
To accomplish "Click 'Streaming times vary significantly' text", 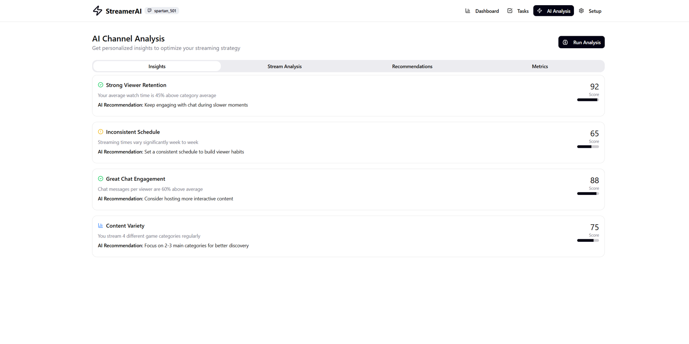I will coord(148,142).
